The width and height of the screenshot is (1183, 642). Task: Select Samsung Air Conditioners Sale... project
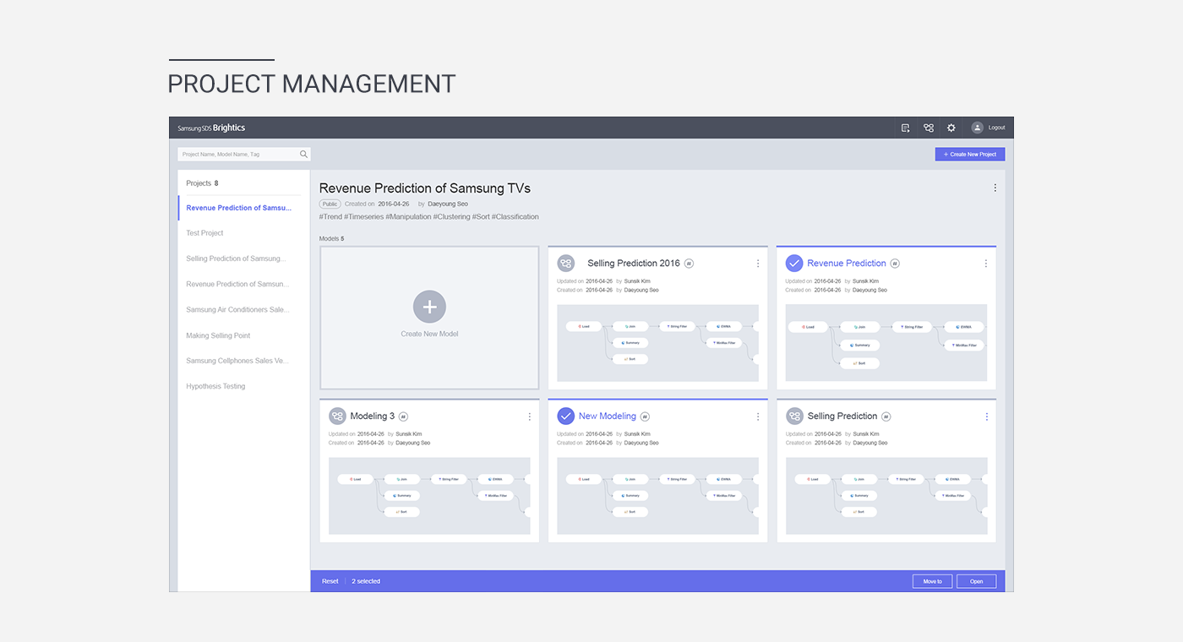tap(239, 310)
